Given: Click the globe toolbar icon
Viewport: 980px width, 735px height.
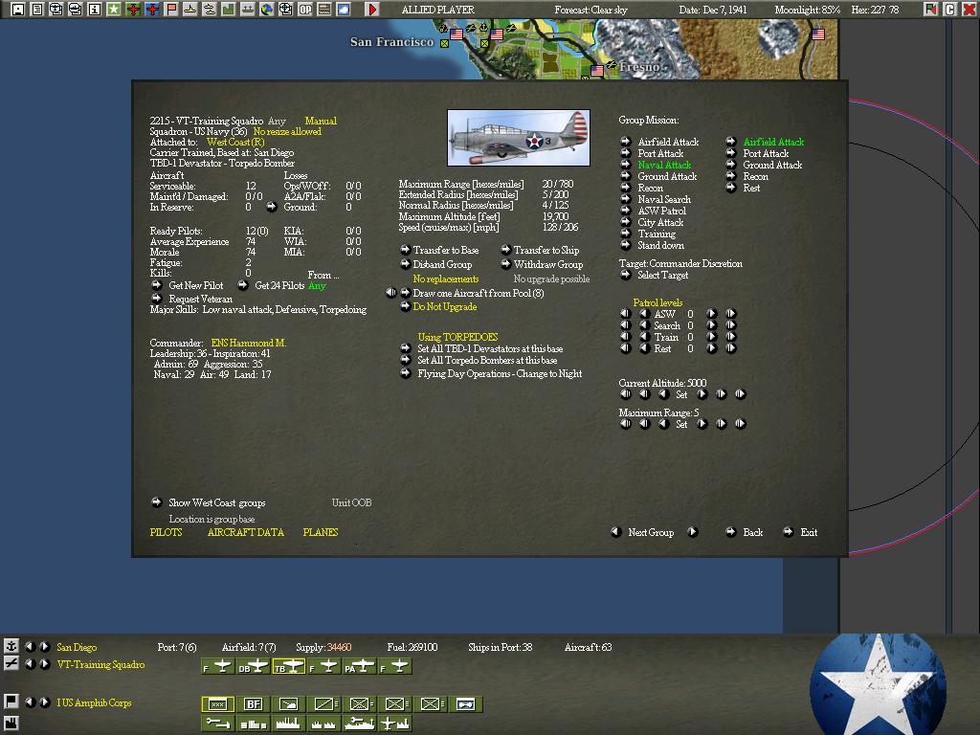Looking at the screenshot, I should coord(266,10).
